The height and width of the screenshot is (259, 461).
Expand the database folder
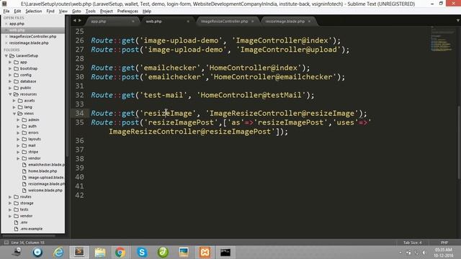pyautogui.click(x=10, y=81)
